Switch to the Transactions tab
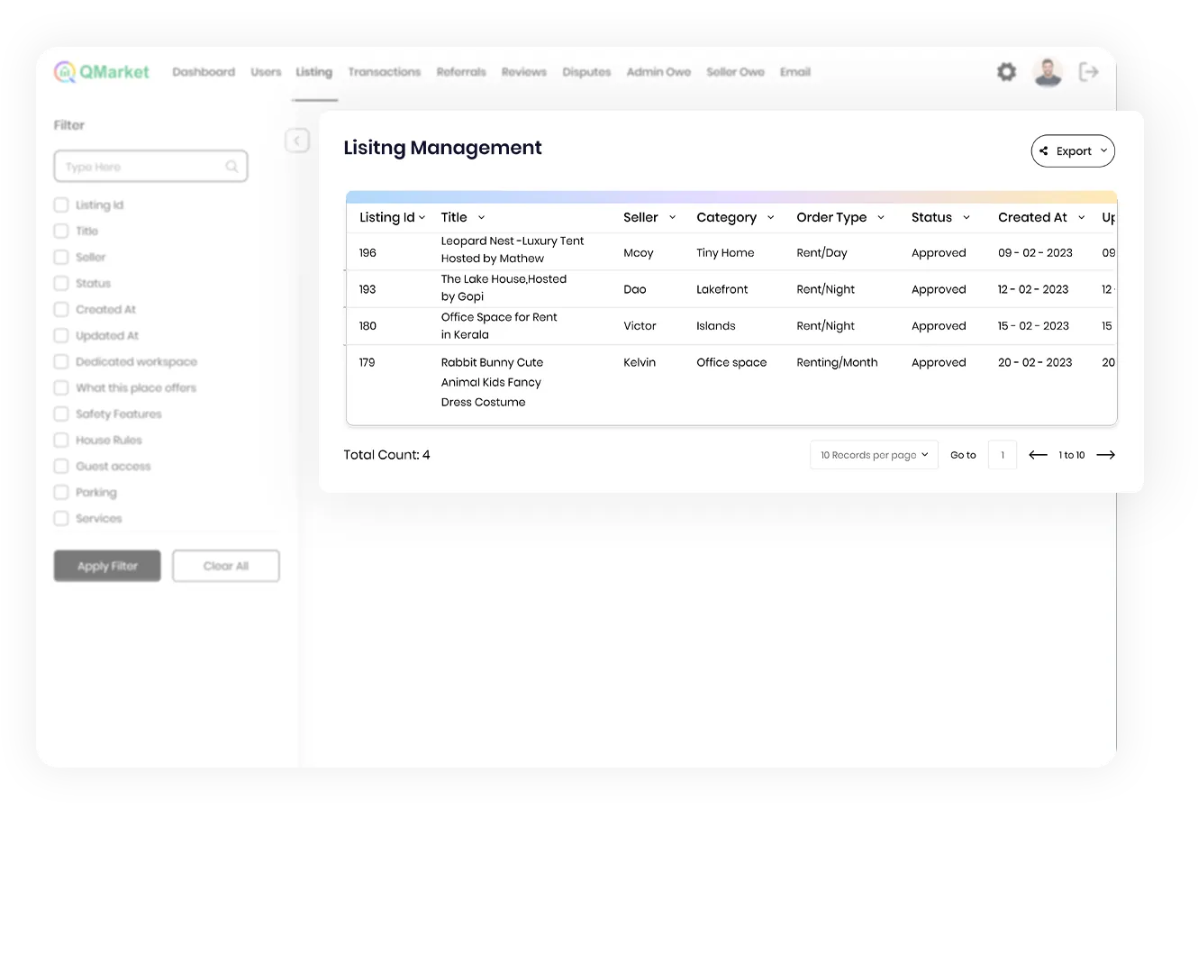This screenshot has height=973, width=1198. [x=384, y=72]
